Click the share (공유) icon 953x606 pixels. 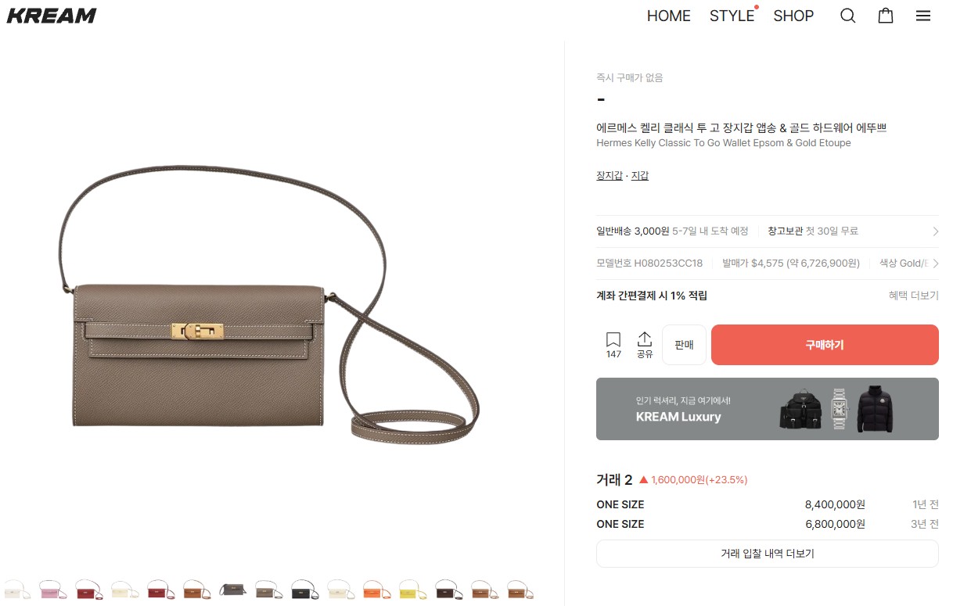(x=645, y=345)
